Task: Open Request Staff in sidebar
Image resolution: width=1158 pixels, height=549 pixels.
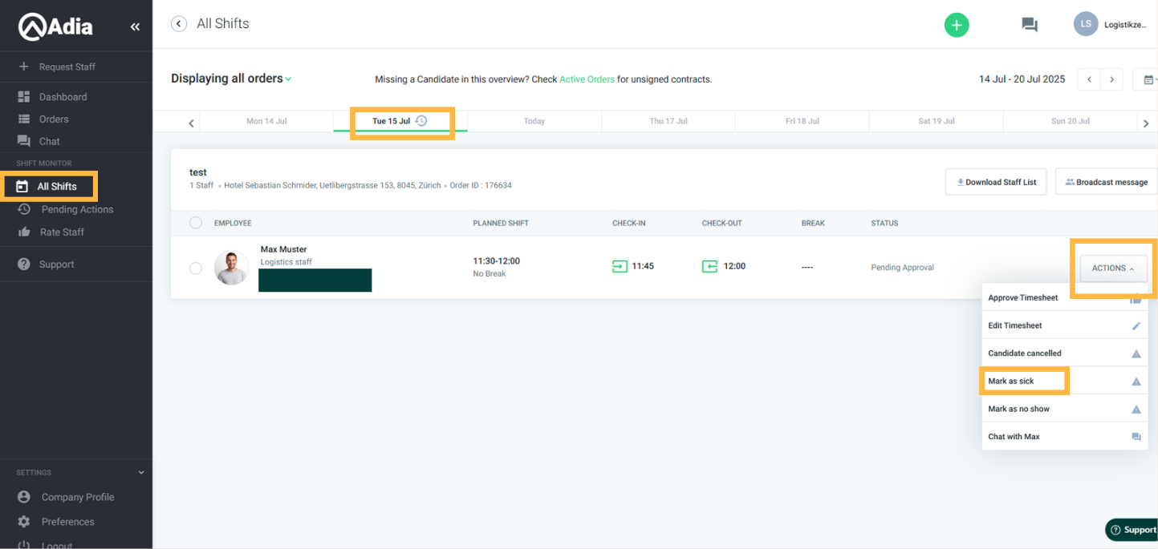Action: [67, 67]
